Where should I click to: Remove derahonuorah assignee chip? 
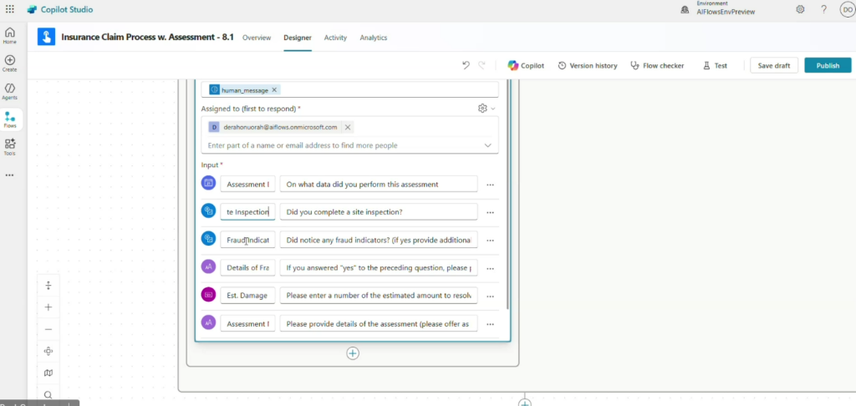click(x=348, y=127)
